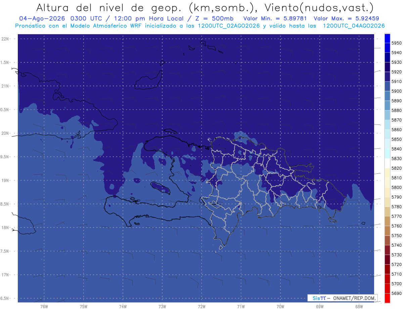Pick the color swatch between 5760 and 5770
Viewport: 403px width, 311px height.
pos(387,221)
